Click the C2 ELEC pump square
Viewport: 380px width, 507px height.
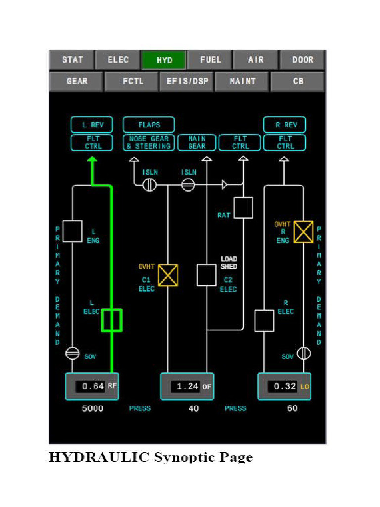point(207,275)
